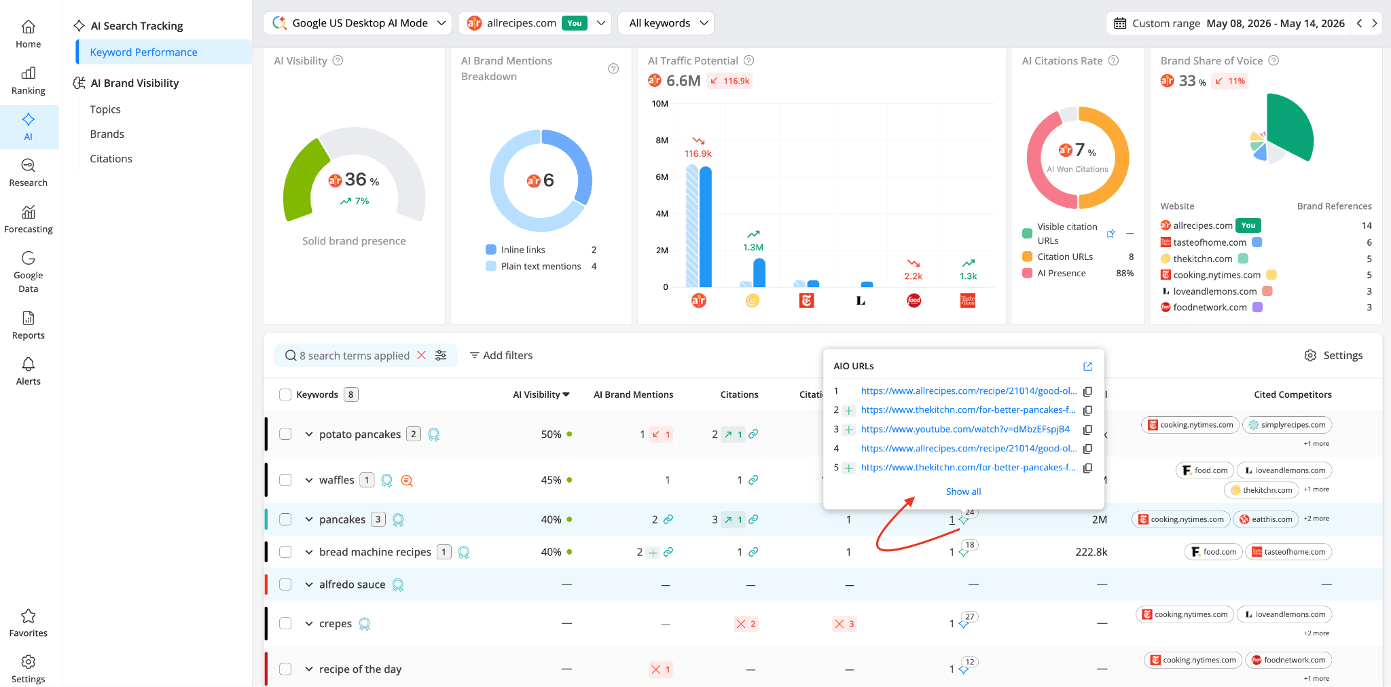Image resolution: width=1391 pixels, height=687 pixels.
Task: Go to previous date range
Action: [x=1359, y=23]
